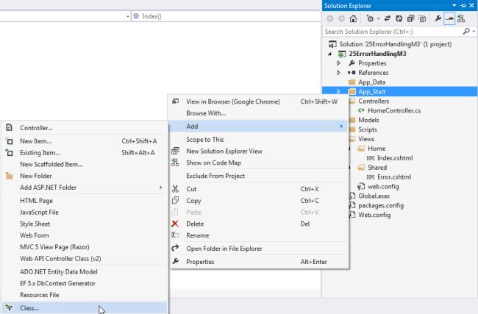
Task: Expand the App_Start folder node
Action: click(x=338, y=91)
